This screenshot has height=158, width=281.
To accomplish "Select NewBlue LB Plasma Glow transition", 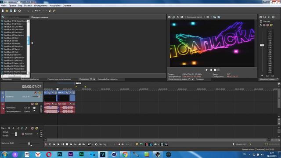I will click(x=14, y=69).
